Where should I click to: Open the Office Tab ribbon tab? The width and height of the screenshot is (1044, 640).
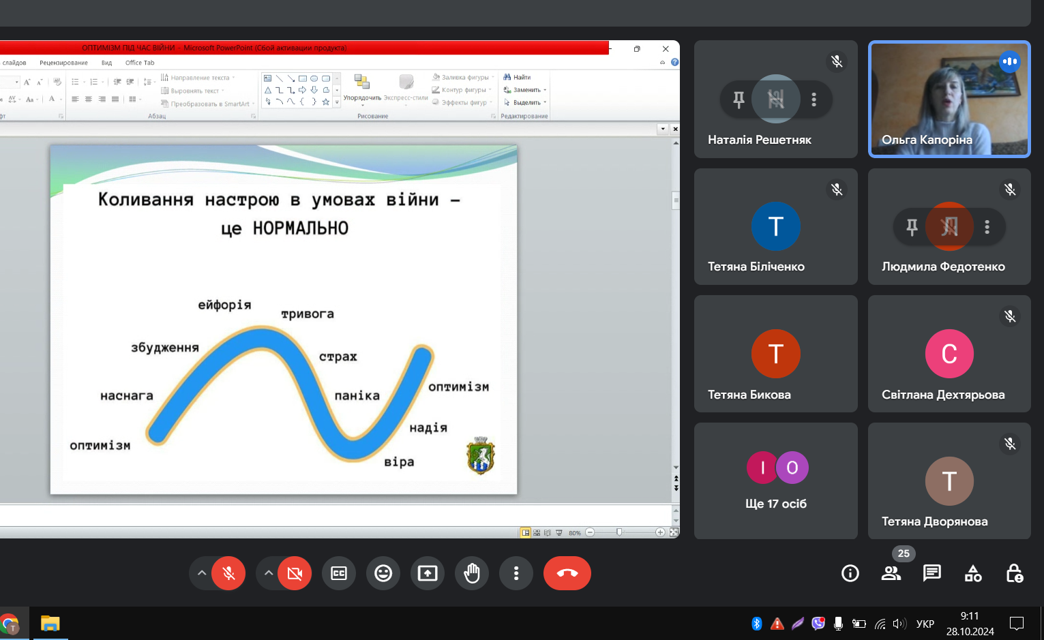point(140,63)
